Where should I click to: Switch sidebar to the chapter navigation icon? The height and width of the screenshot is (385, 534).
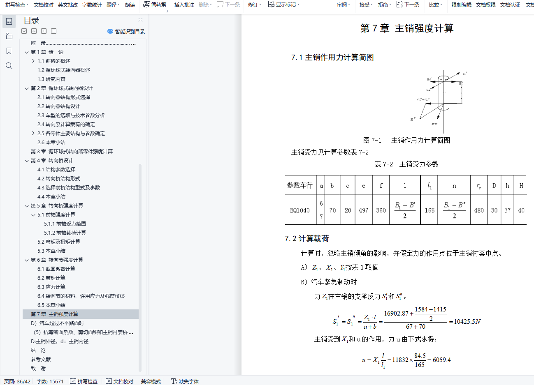[9, 36]
